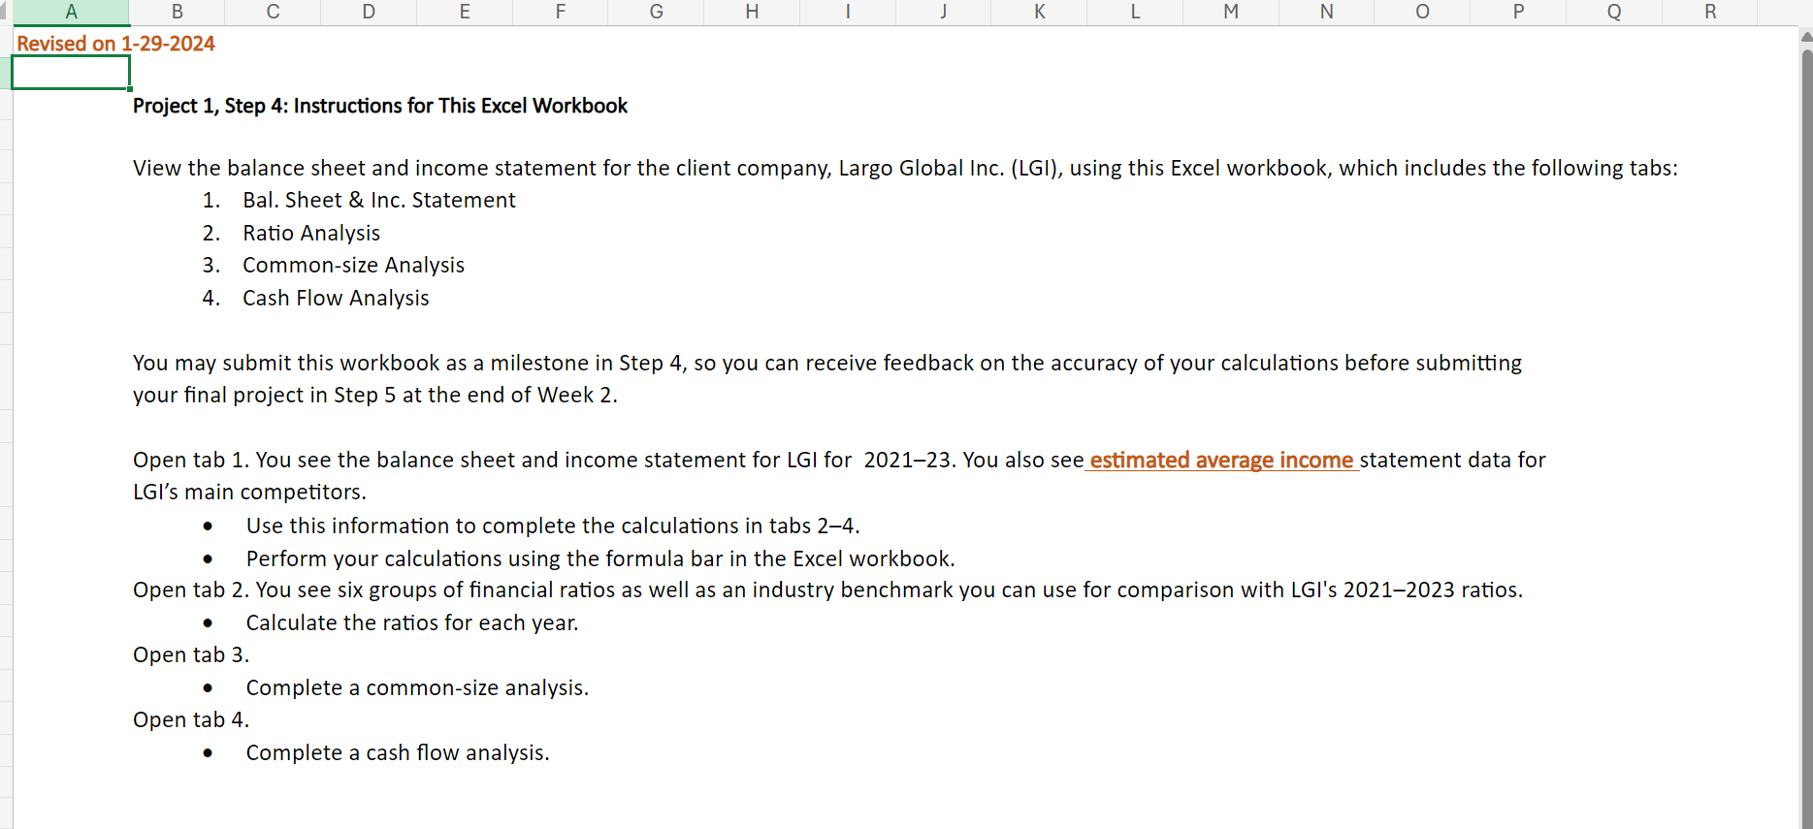Select column K header
The height and width of the screenshot is (829, 1813).
(x=1040, y=12)
